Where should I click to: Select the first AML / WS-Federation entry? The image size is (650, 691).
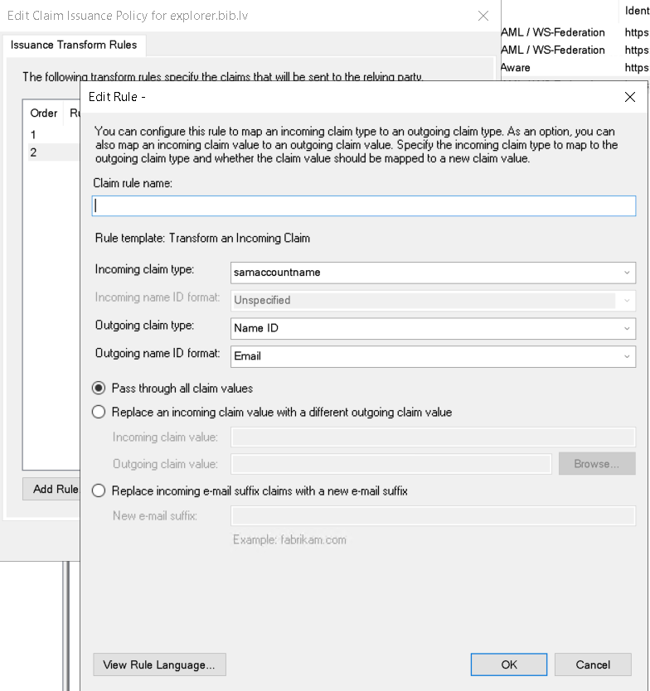[553, 32]
